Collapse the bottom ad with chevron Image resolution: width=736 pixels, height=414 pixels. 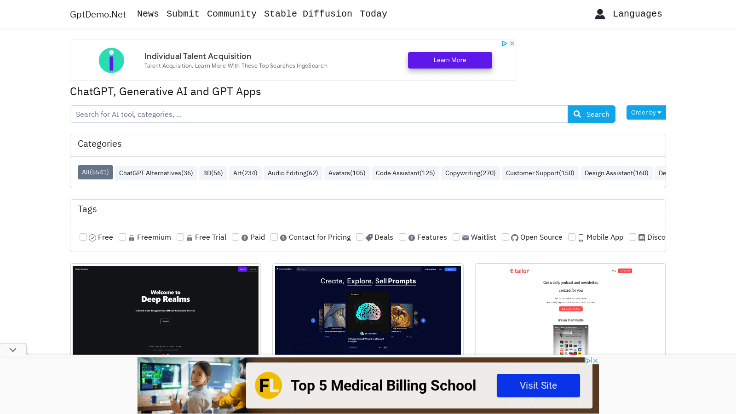pyautogui.click(x=13, y=350)
